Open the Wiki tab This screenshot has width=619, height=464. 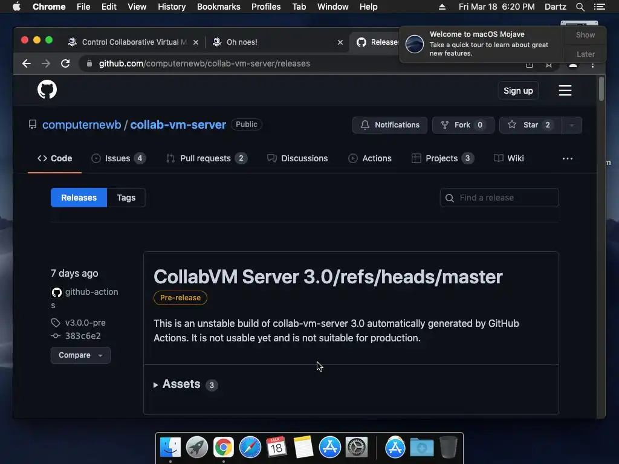click(x=509, y=159)
